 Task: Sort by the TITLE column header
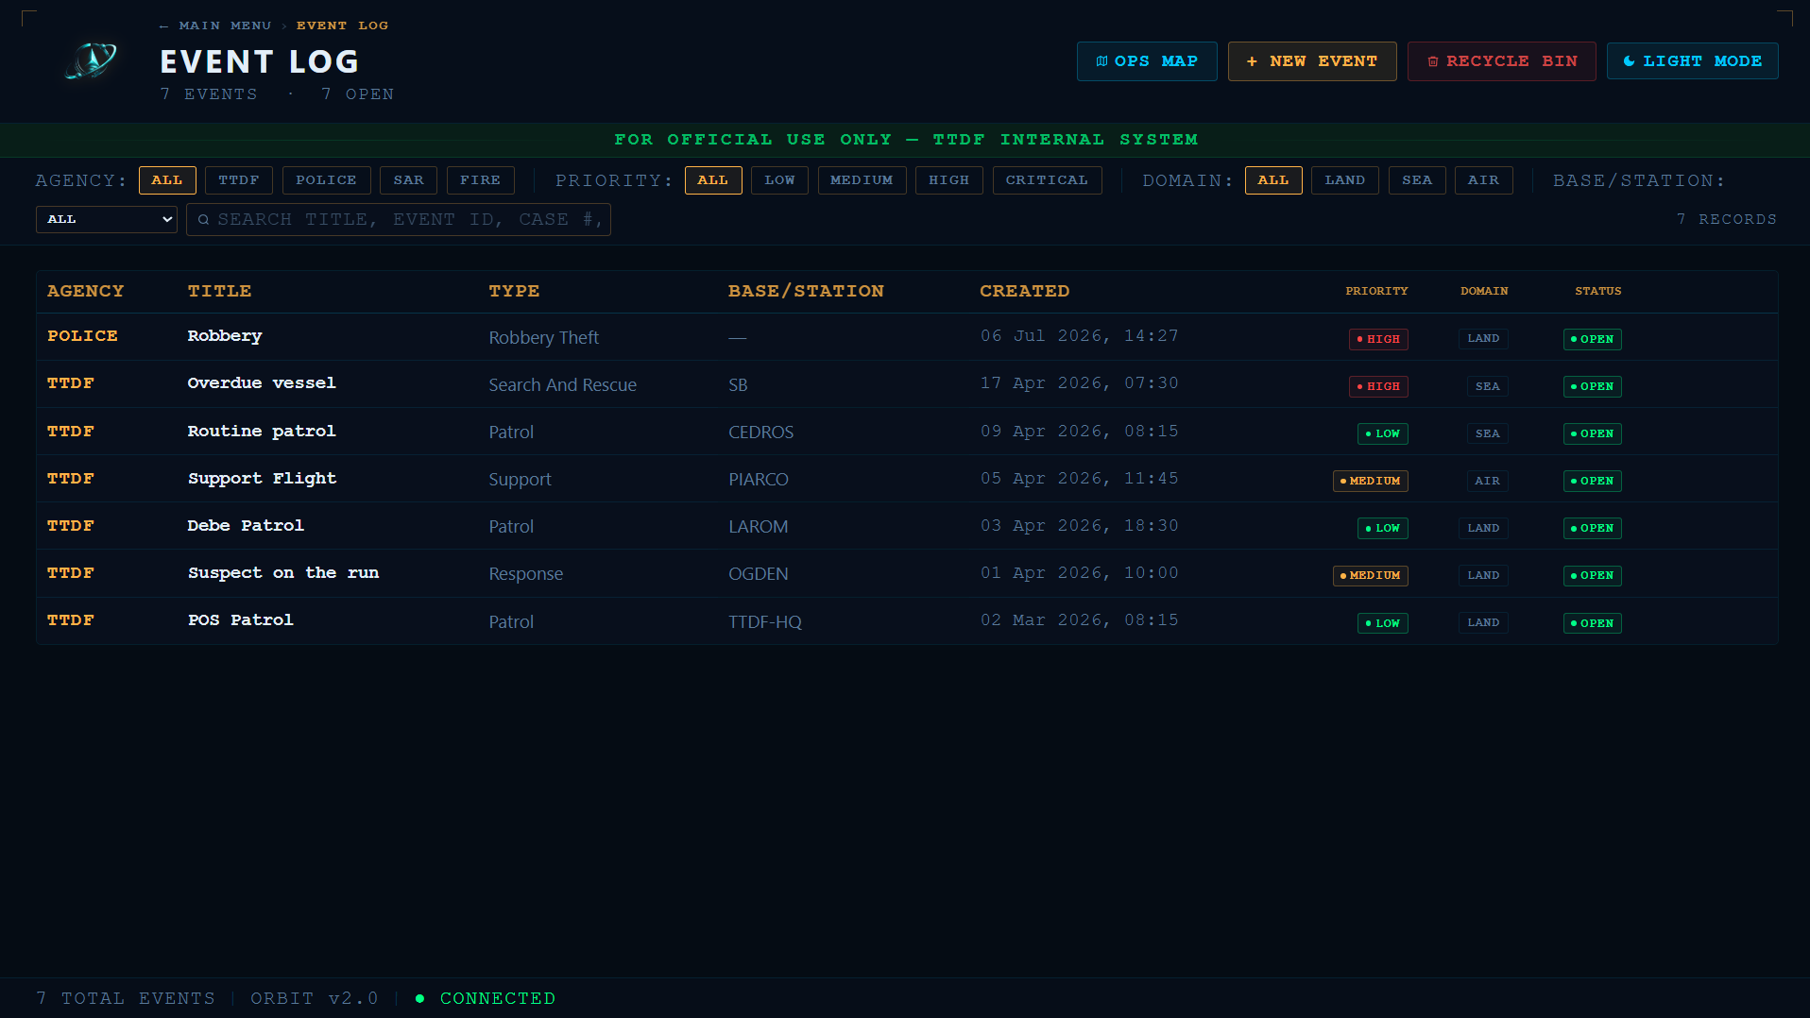tap(219, 291)
